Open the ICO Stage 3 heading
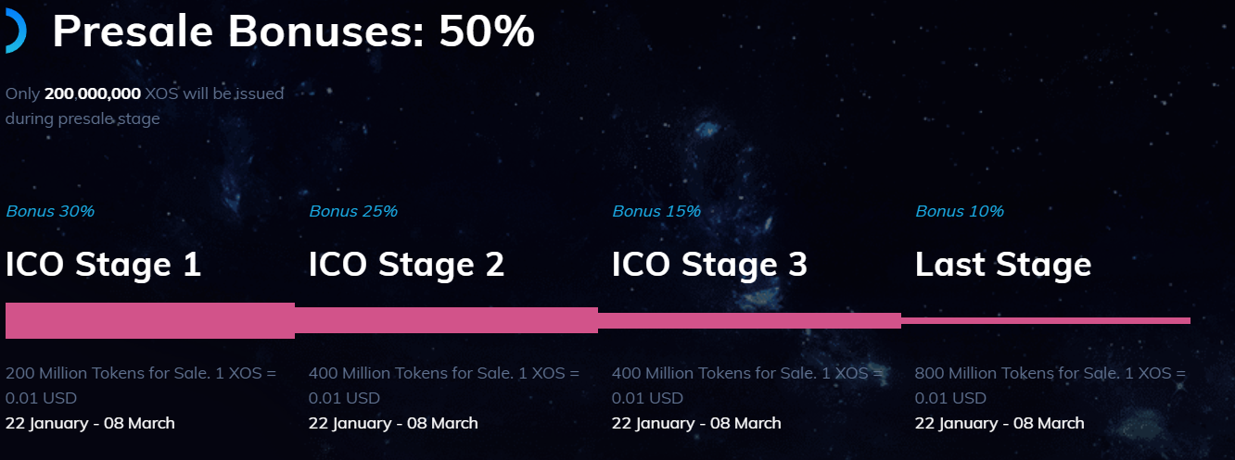Image resolution: width=1235 pixels, height=460 pixels. (x=709, y=265)
